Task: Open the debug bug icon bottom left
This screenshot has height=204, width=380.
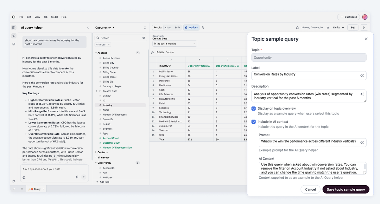Action: (x=13, y=181)
